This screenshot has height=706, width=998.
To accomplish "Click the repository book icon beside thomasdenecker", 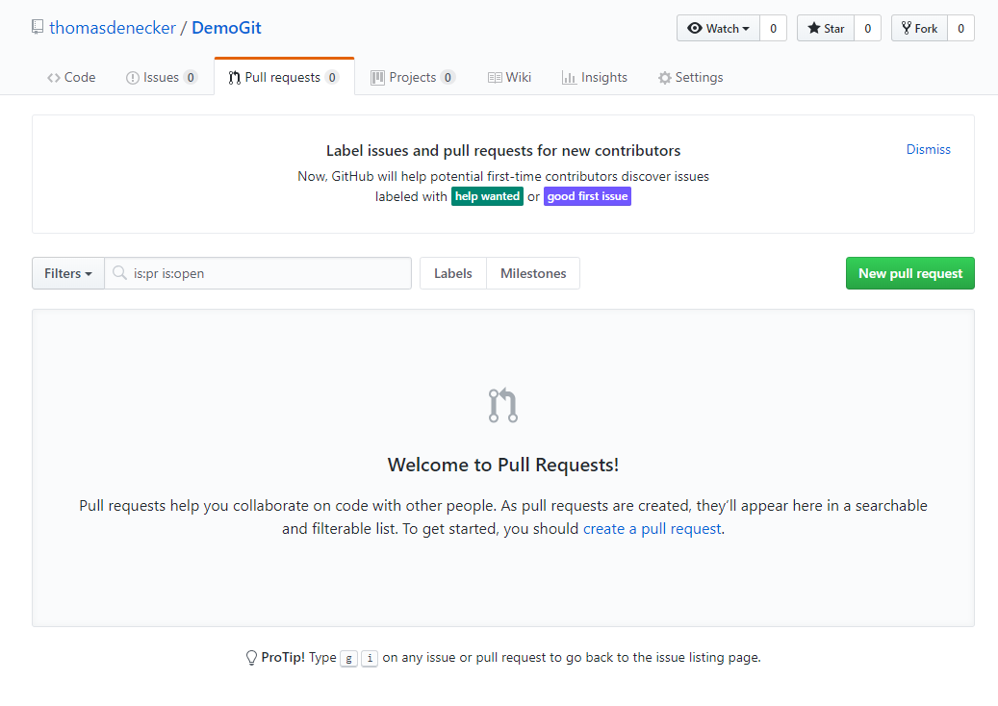I will tap(38, 27).
